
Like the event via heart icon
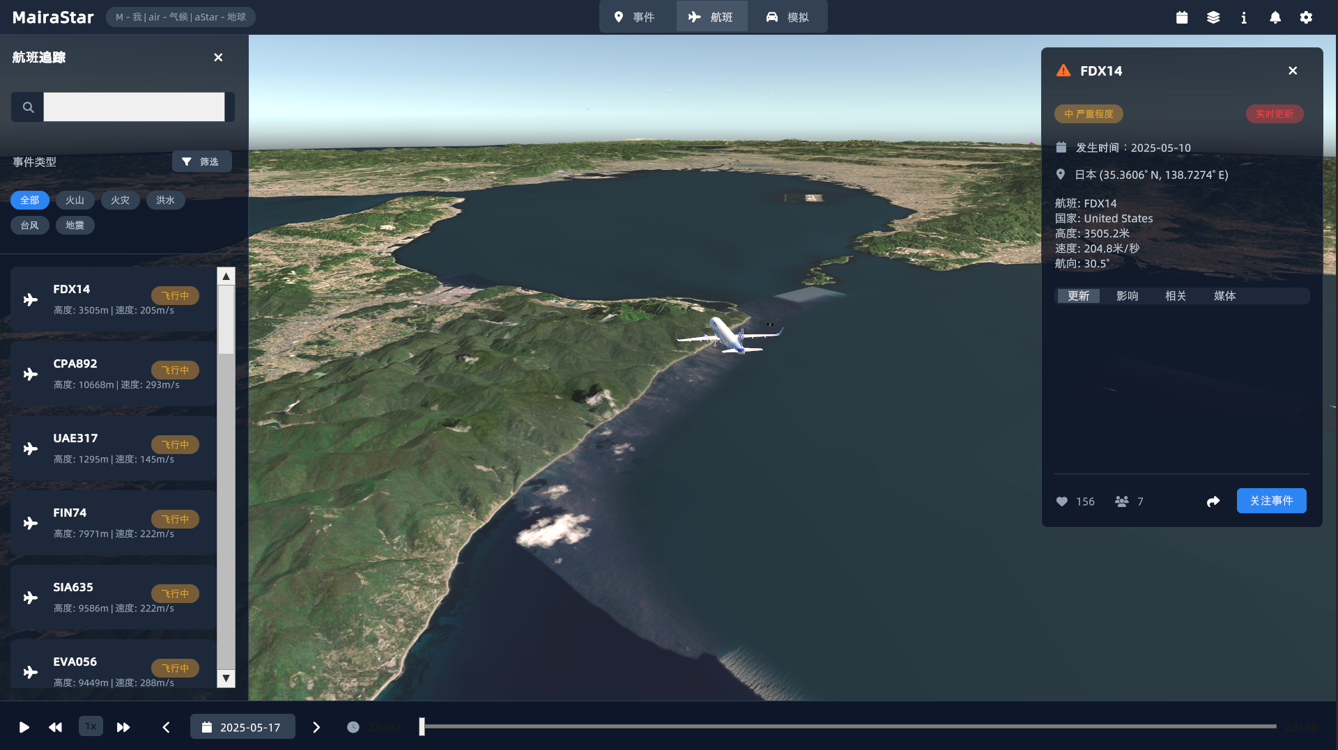(x=1062, y=501)
